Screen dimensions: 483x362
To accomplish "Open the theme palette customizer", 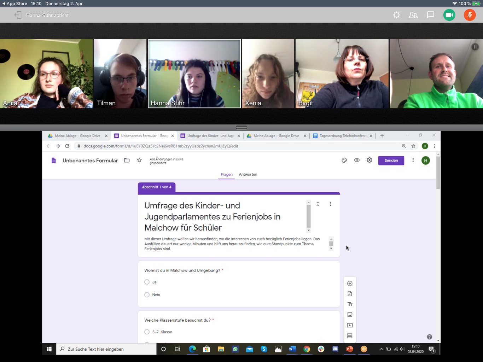I will tap(344, 160).
